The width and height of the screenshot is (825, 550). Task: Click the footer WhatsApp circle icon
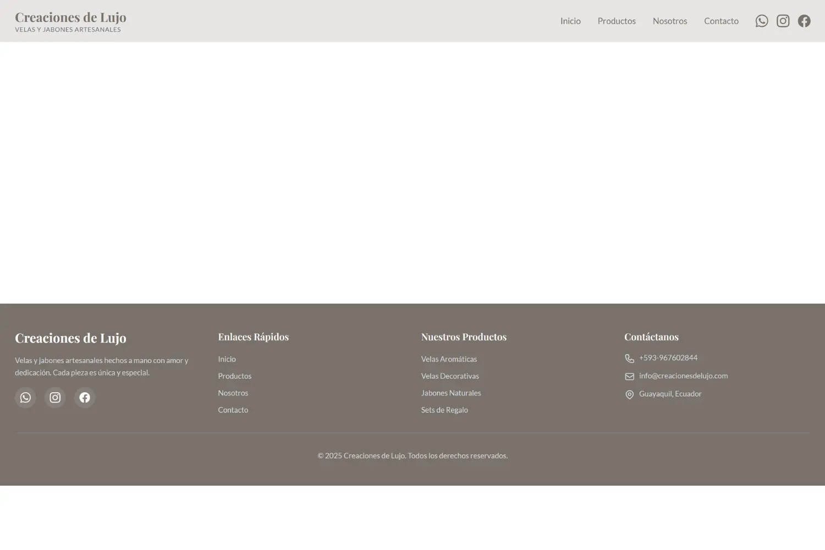coord(25,398)
